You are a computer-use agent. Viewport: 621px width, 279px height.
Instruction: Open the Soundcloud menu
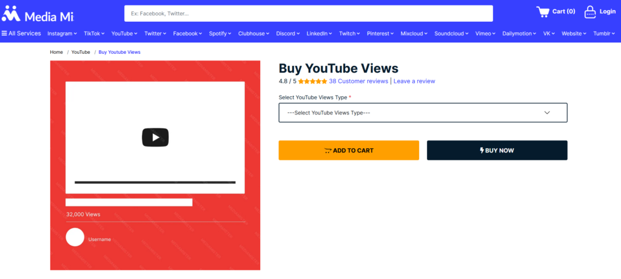[451, 34]
